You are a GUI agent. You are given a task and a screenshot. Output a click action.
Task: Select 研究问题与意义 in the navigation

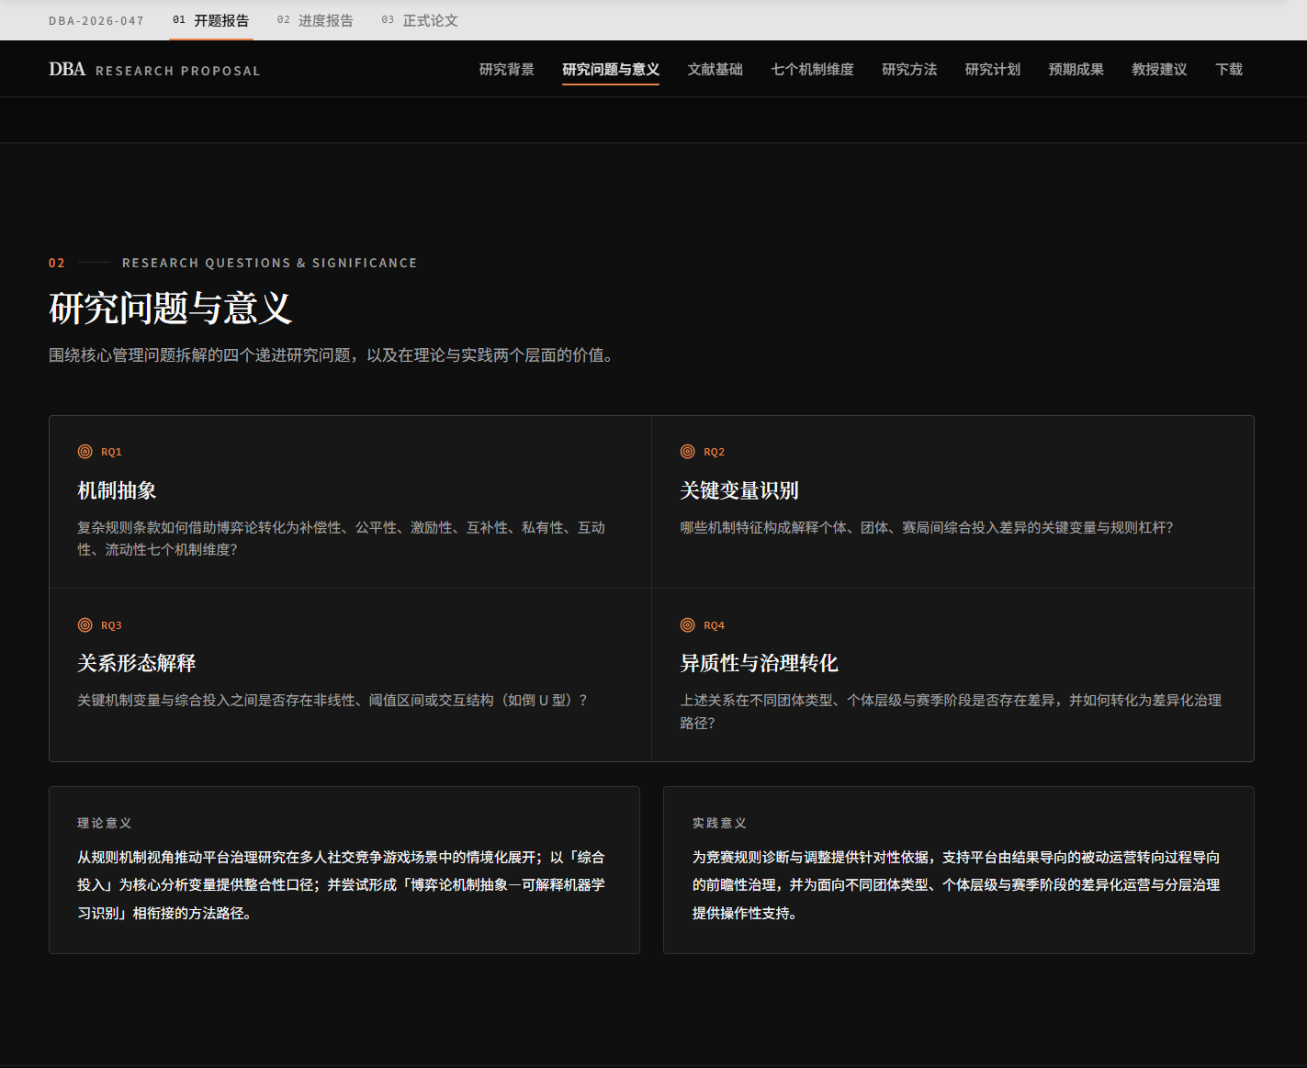coord(611,70)
